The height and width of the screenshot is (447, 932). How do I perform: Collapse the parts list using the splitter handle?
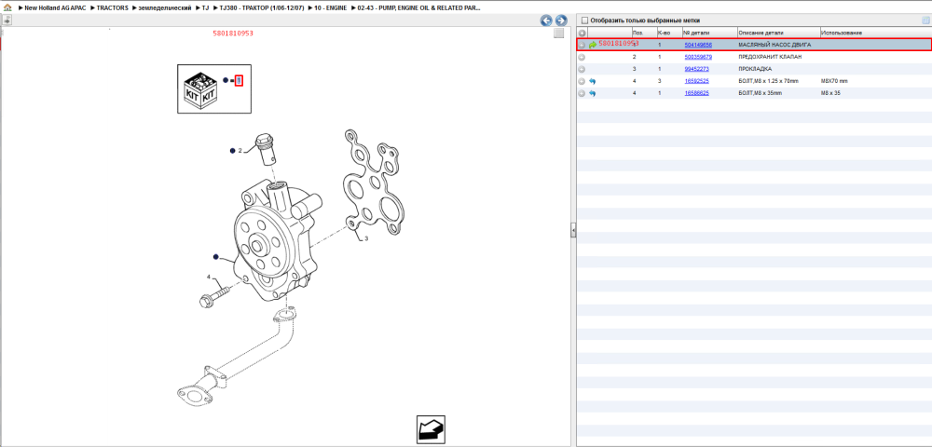point(573,230)
